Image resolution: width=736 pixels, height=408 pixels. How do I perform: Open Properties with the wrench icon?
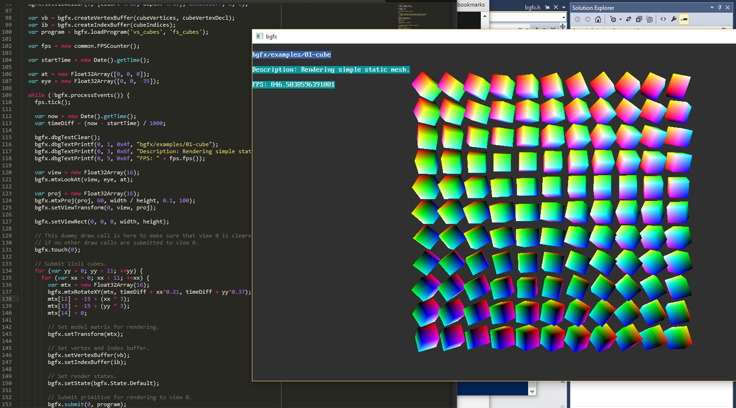coord(673,20)
